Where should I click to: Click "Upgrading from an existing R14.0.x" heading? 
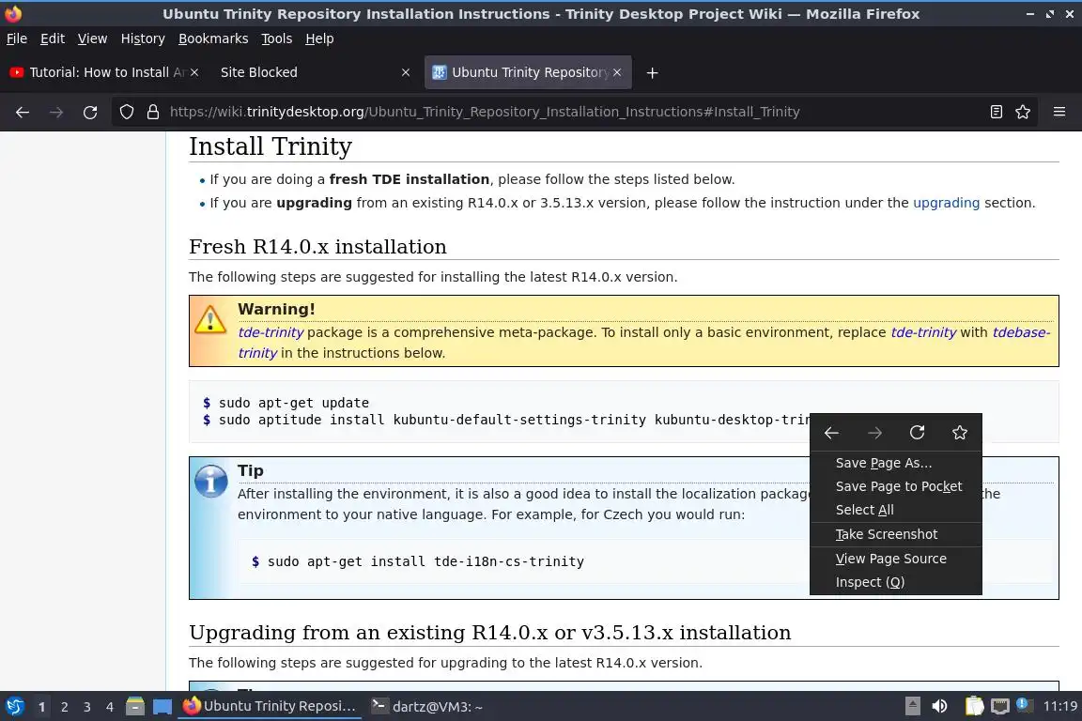(x=490, y=632)
